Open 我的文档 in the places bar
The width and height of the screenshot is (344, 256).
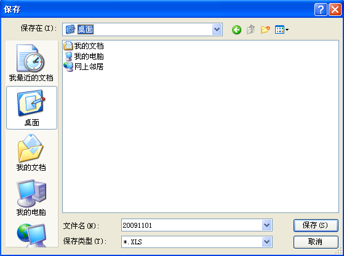pos(31,152)
